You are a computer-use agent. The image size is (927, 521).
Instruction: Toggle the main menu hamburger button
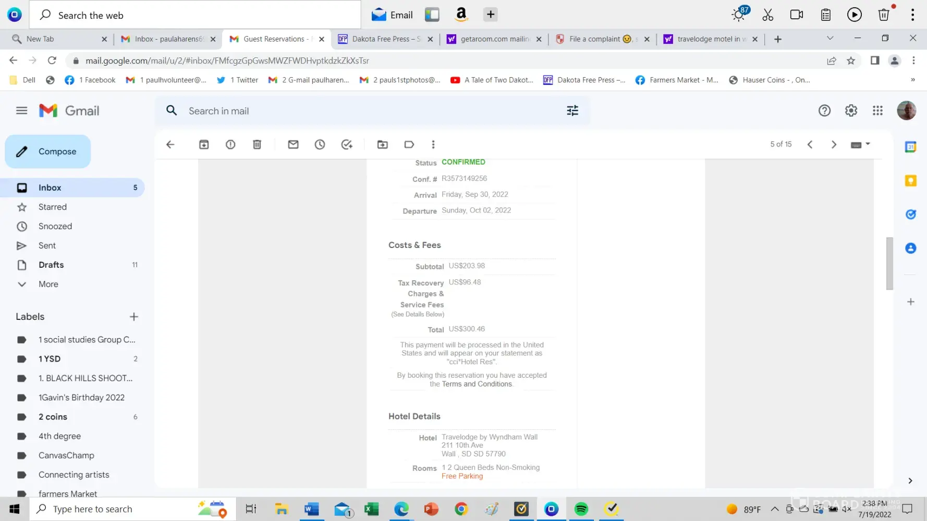click(21, 110)
